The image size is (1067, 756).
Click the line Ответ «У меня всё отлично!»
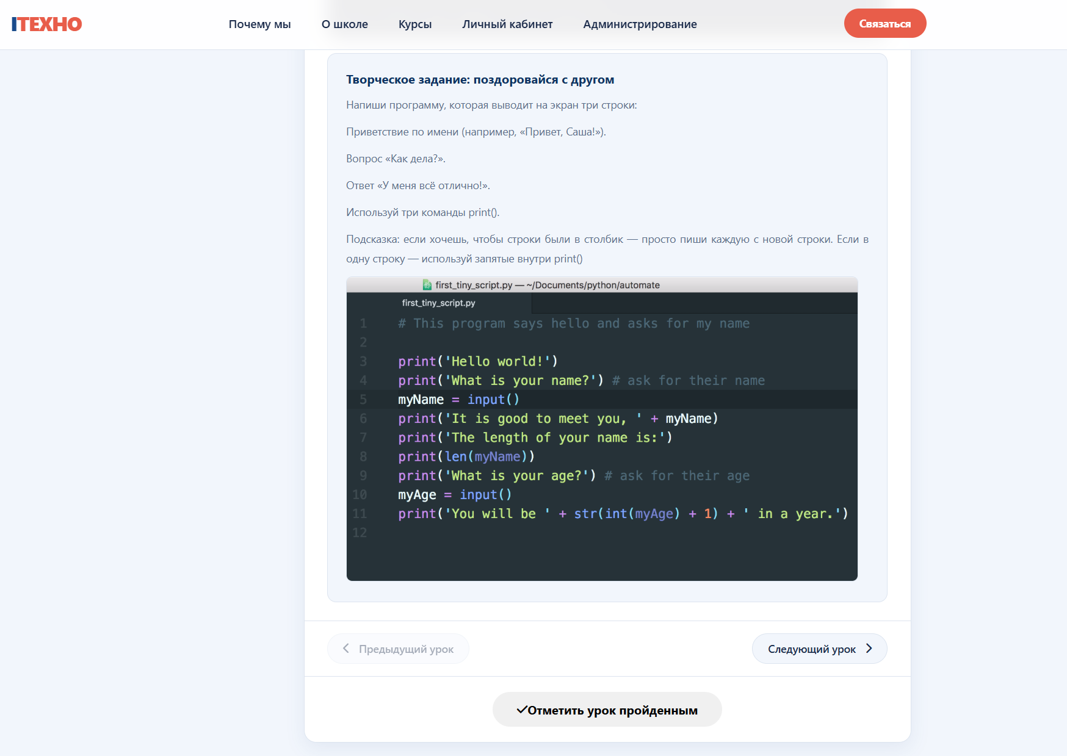click(x=418, y=185)
